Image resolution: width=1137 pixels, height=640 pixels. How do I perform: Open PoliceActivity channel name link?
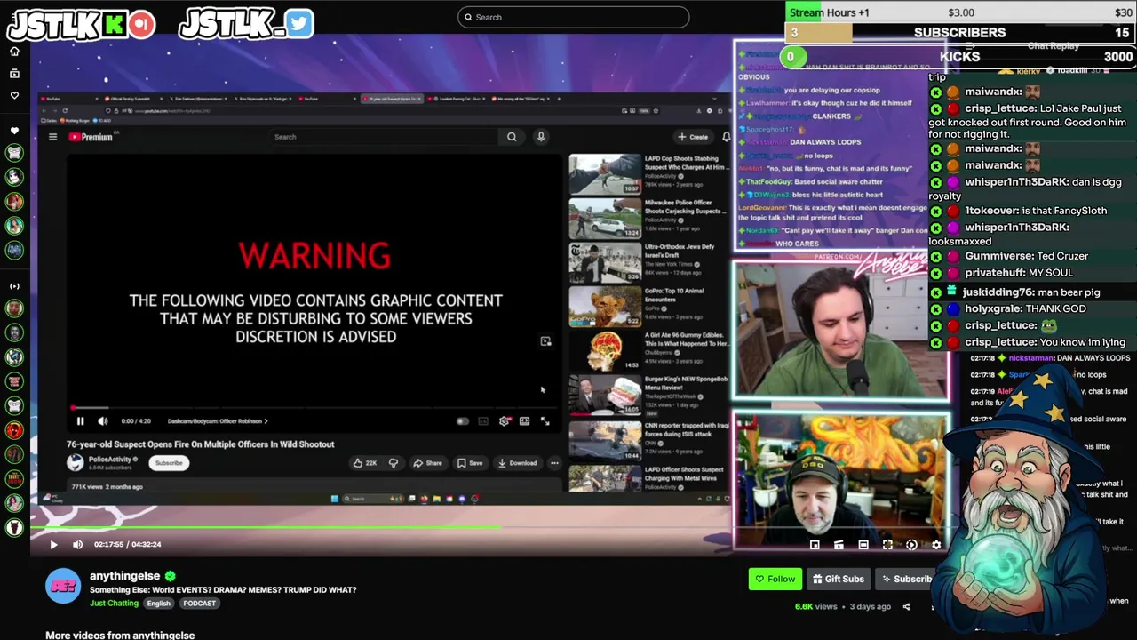click(110, 459)
